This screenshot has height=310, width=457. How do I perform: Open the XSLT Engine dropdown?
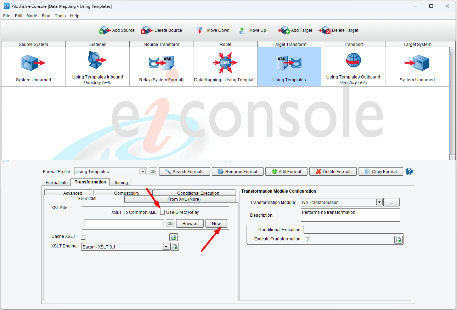pos(166,247)
